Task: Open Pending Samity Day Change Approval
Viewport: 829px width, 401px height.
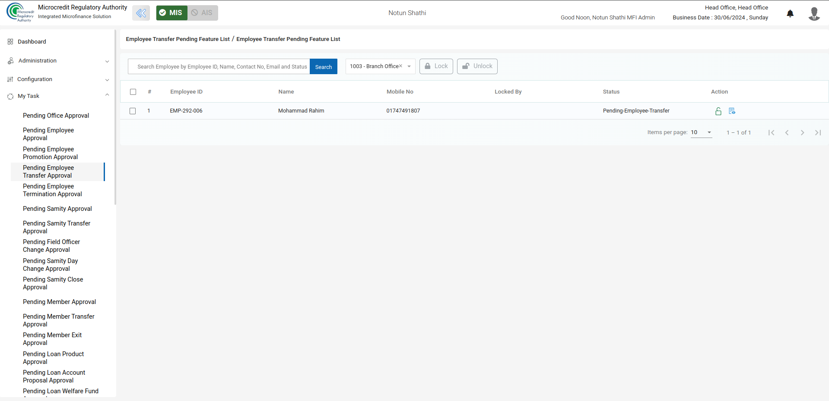Action: 51,265
